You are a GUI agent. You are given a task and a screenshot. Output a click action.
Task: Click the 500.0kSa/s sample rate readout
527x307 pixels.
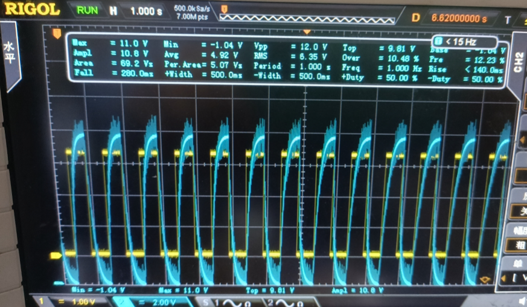[192, 8]
